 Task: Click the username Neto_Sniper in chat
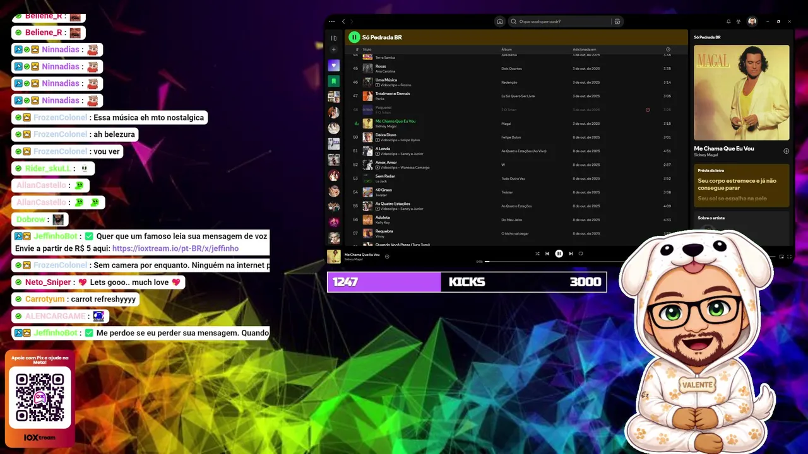[x=48, y=282]
